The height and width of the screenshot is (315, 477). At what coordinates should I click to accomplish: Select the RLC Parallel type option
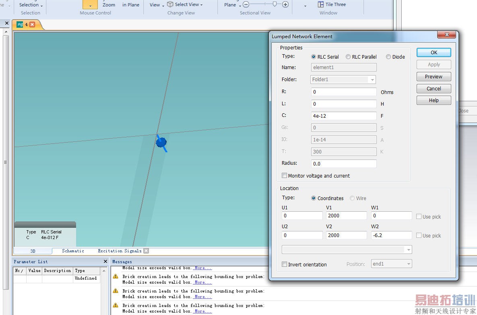(348, 57)
